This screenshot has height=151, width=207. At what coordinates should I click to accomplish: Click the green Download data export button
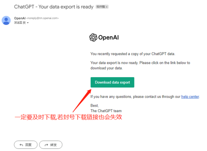click(x=112, y=82)
